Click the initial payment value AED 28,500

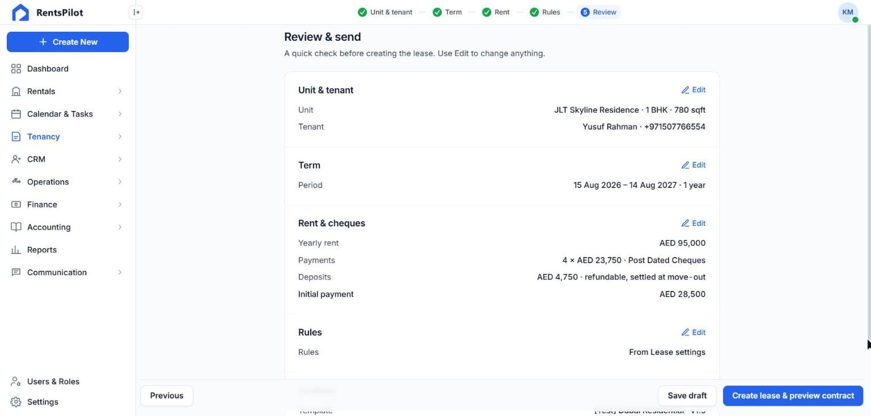pos(683,294)
